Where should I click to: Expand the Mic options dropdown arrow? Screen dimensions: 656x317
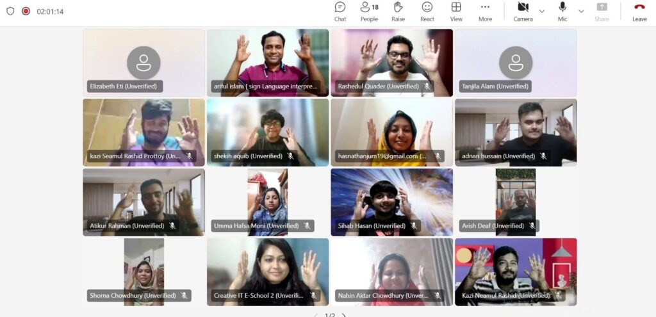(581, 12)
